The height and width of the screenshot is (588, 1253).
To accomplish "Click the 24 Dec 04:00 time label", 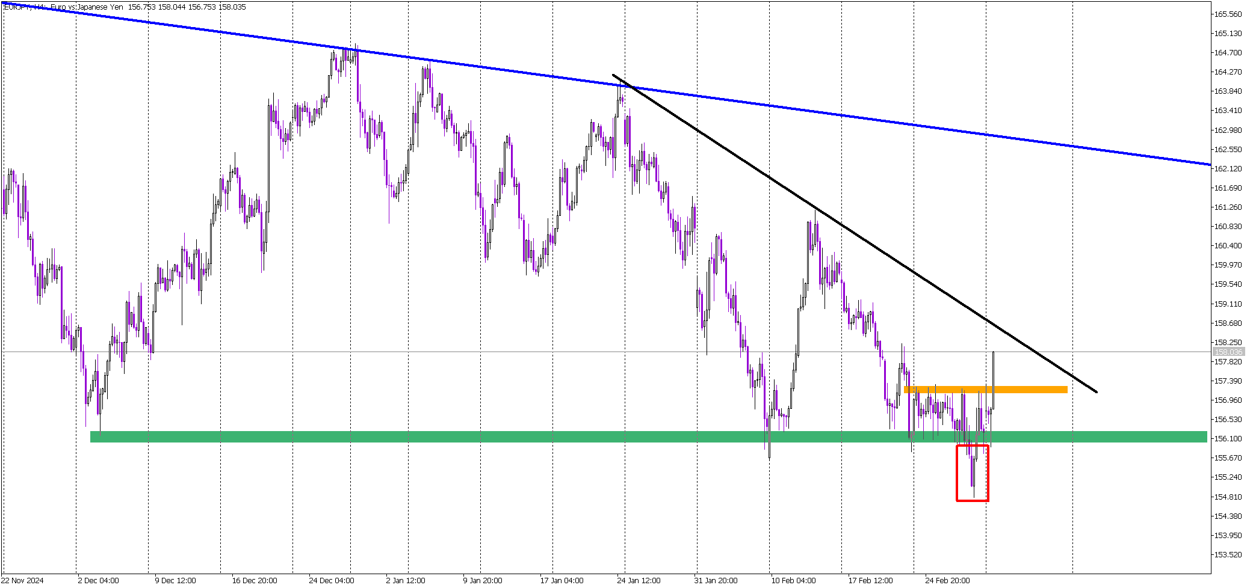I will (x=332, y=580).
